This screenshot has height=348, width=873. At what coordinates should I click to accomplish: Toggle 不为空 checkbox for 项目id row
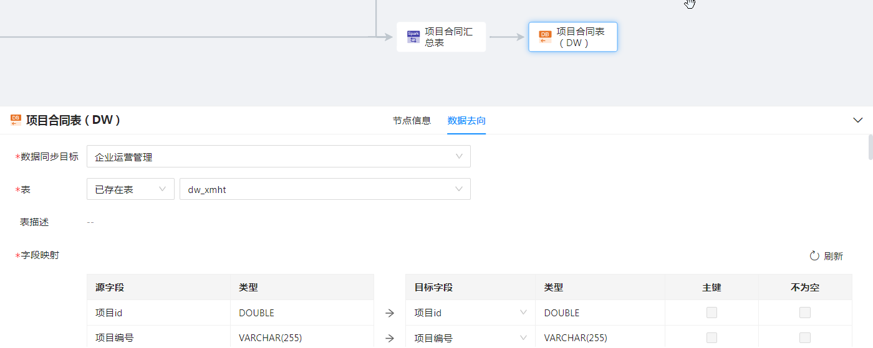tap(805, 313)
